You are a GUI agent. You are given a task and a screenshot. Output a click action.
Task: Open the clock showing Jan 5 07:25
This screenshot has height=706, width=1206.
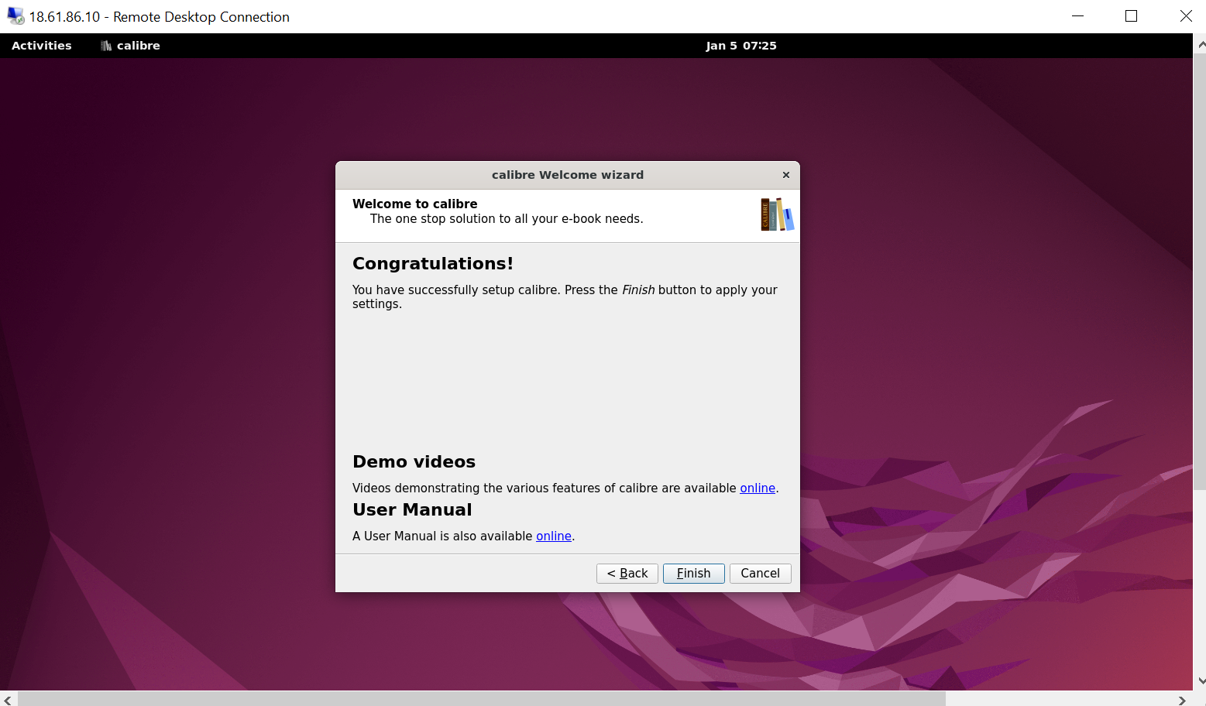click(x=741, y=46)
